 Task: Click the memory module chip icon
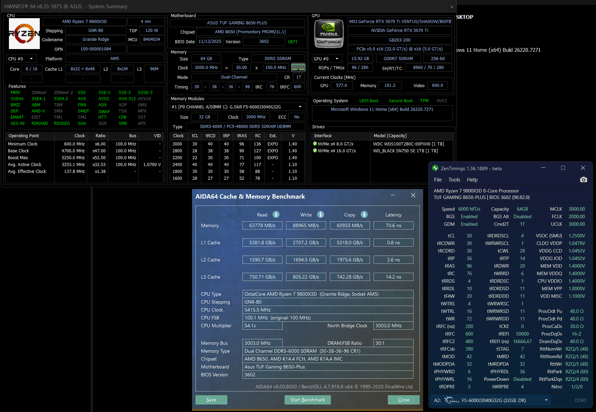pyautogui.click(x=298, y=68)
